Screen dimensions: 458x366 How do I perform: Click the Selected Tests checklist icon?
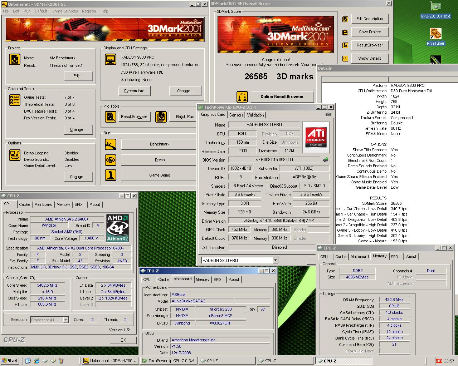(15, 100)
